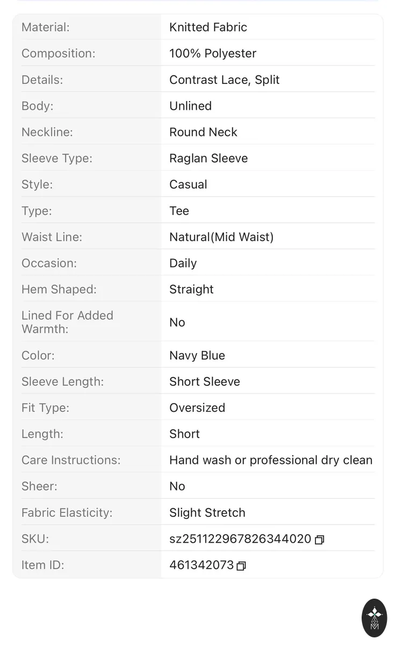This screenshot has width=396, height=646.
Task: Tap the Navy Blue color value
Action: coord(197,355)
